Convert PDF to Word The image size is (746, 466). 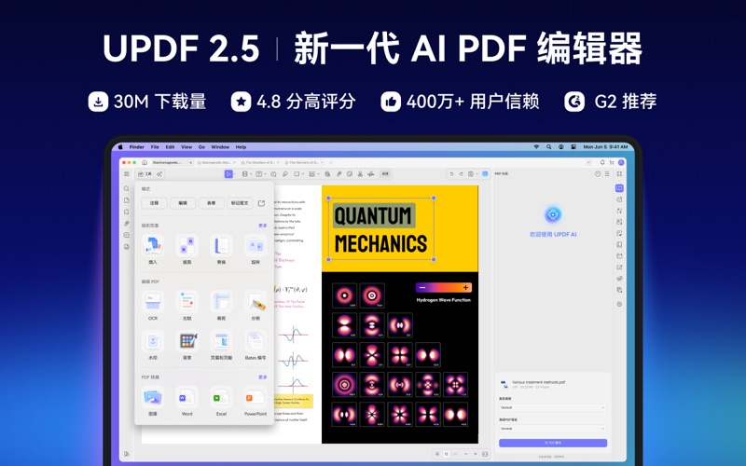187,402
